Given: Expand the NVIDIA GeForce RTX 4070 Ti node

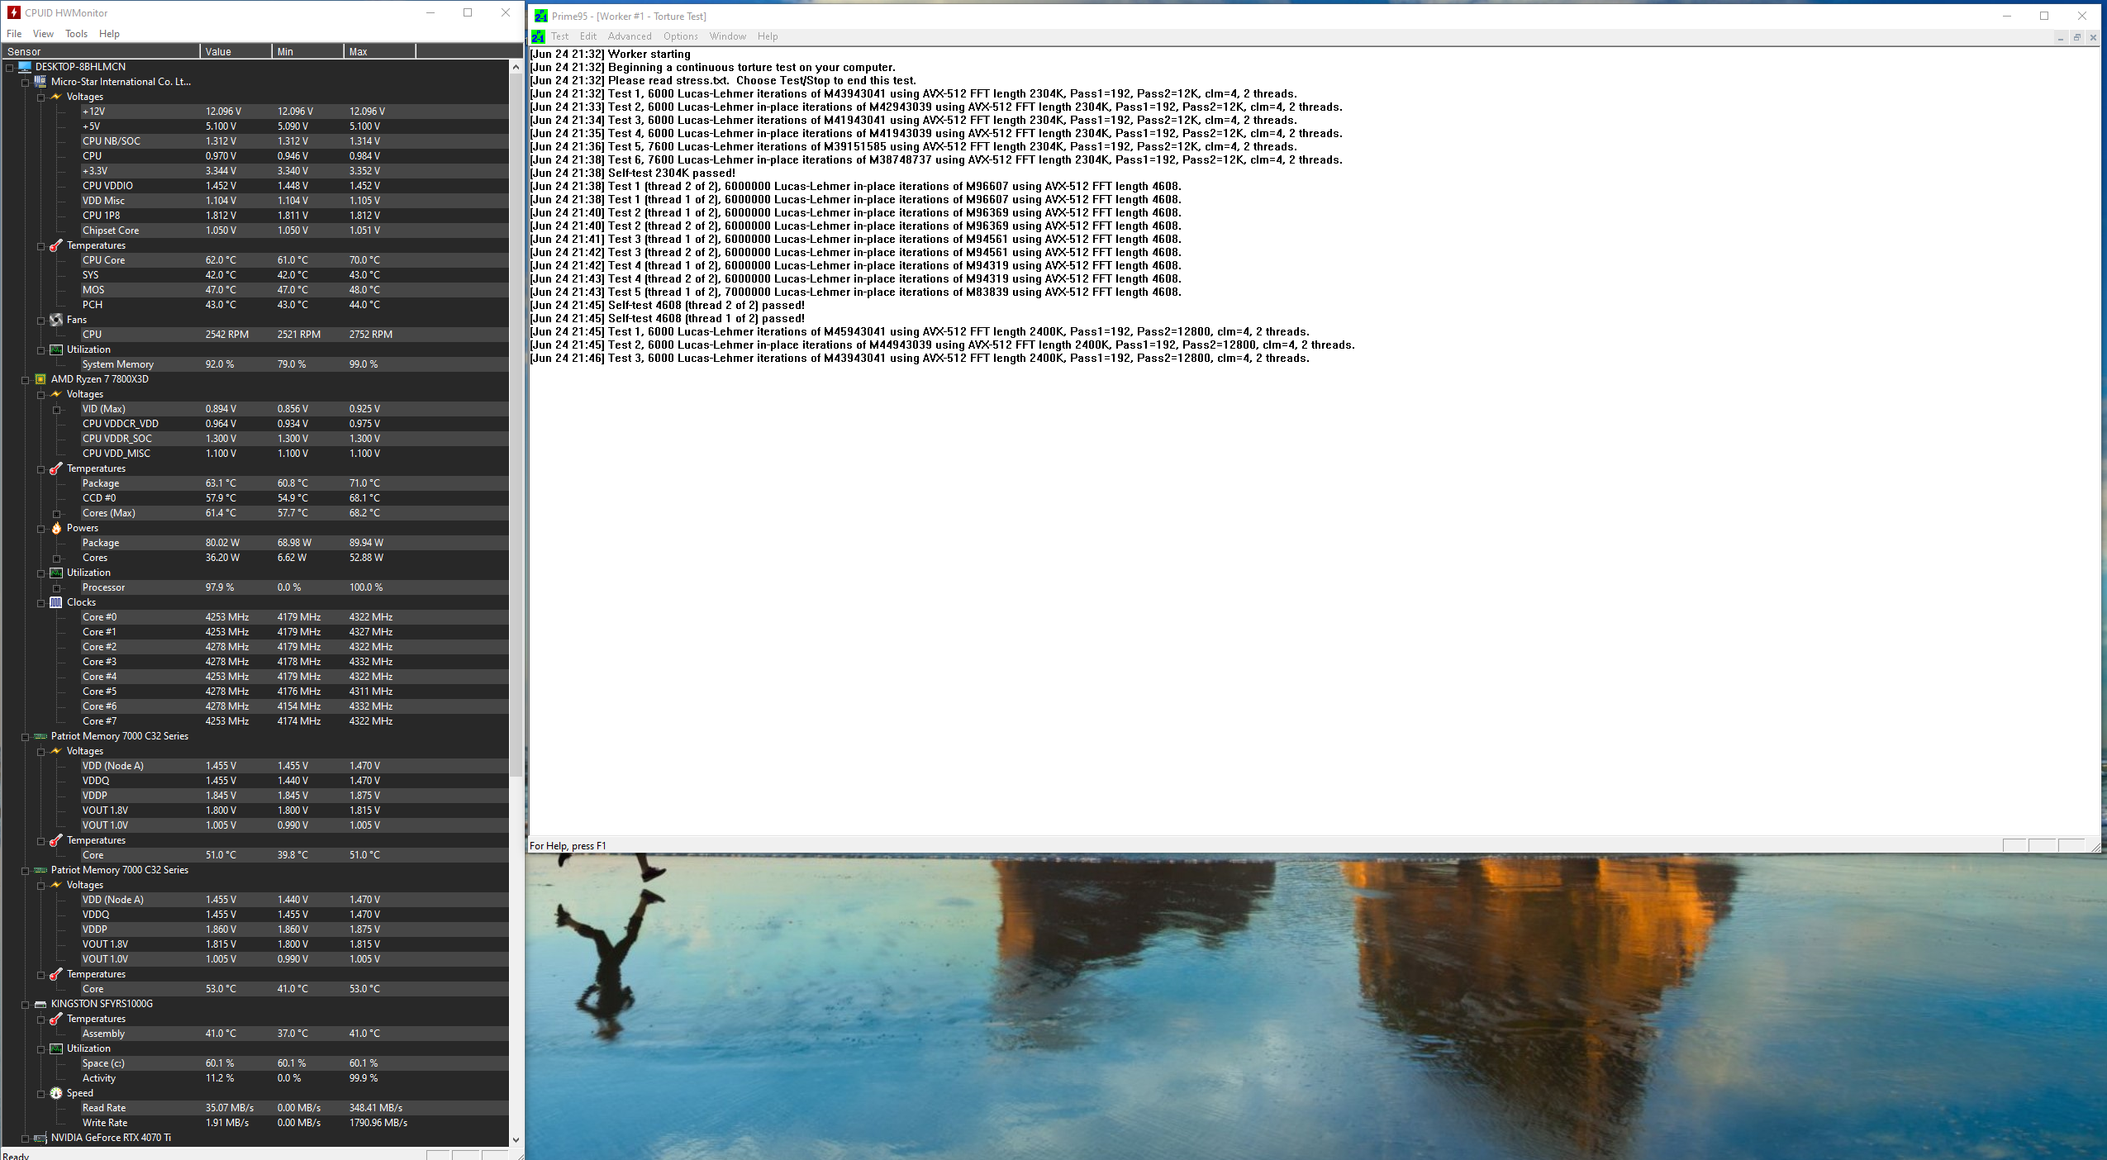Looking at the screenshot, I should point(26,1138).
